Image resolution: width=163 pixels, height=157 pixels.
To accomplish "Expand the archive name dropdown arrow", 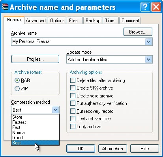I will pyautogui.click(x=149, y=42).
